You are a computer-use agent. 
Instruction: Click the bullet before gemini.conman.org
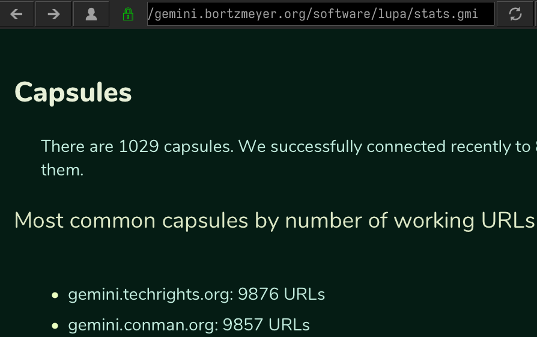(55, 326)
